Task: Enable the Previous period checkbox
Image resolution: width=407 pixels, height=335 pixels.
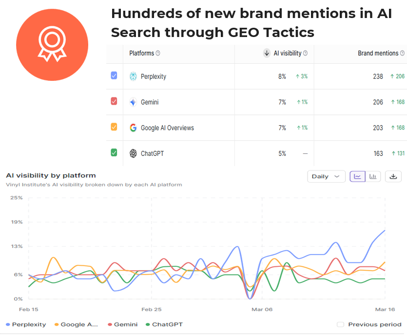Action: click(x=340, y=324)
